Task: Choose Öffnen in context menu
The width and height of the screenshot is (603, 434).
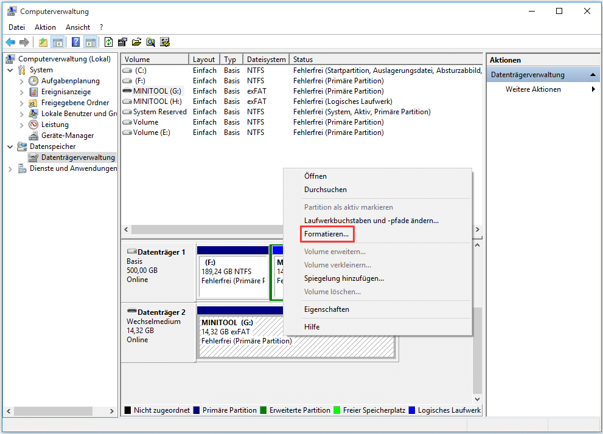Action: [377, 176]
